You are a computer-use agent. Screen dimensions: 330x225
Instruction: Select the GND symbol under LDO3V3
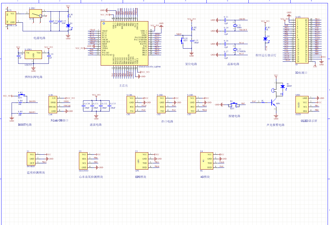tap(33, 69)
